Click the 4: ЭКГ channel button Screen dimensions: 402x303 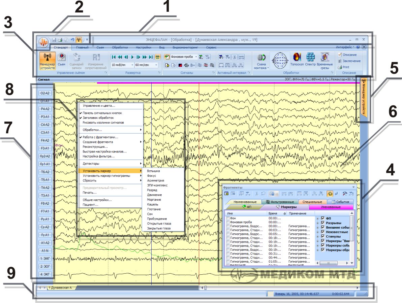[x=45, y=274]
